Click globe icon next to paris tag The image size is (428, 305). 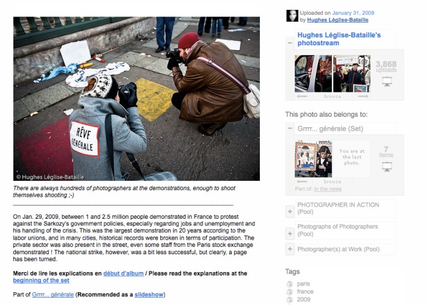pyautogui.click(x=290, y=284)
